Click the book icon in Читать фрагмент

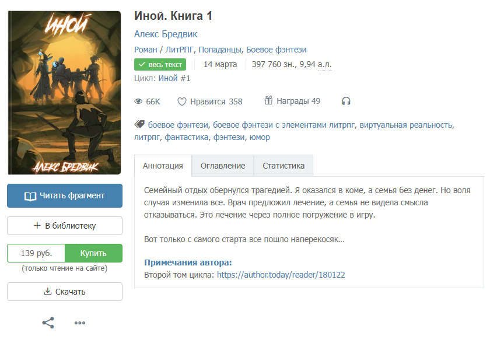tap(30, 196)
